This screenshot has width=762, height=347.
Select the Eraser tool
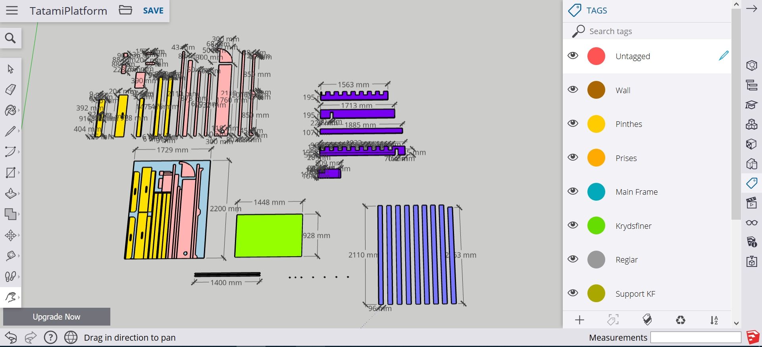[x=10, y=90]
